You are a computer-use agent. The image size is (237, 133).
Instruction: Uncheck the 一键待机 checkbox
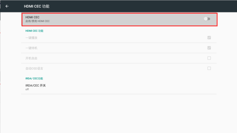[x=209, y=48]
